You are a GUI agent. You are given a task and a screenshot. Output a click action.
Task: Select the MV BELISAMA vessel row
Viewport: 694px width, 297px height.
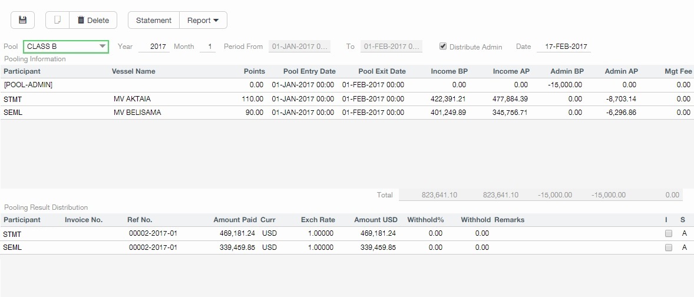[137, 113]
